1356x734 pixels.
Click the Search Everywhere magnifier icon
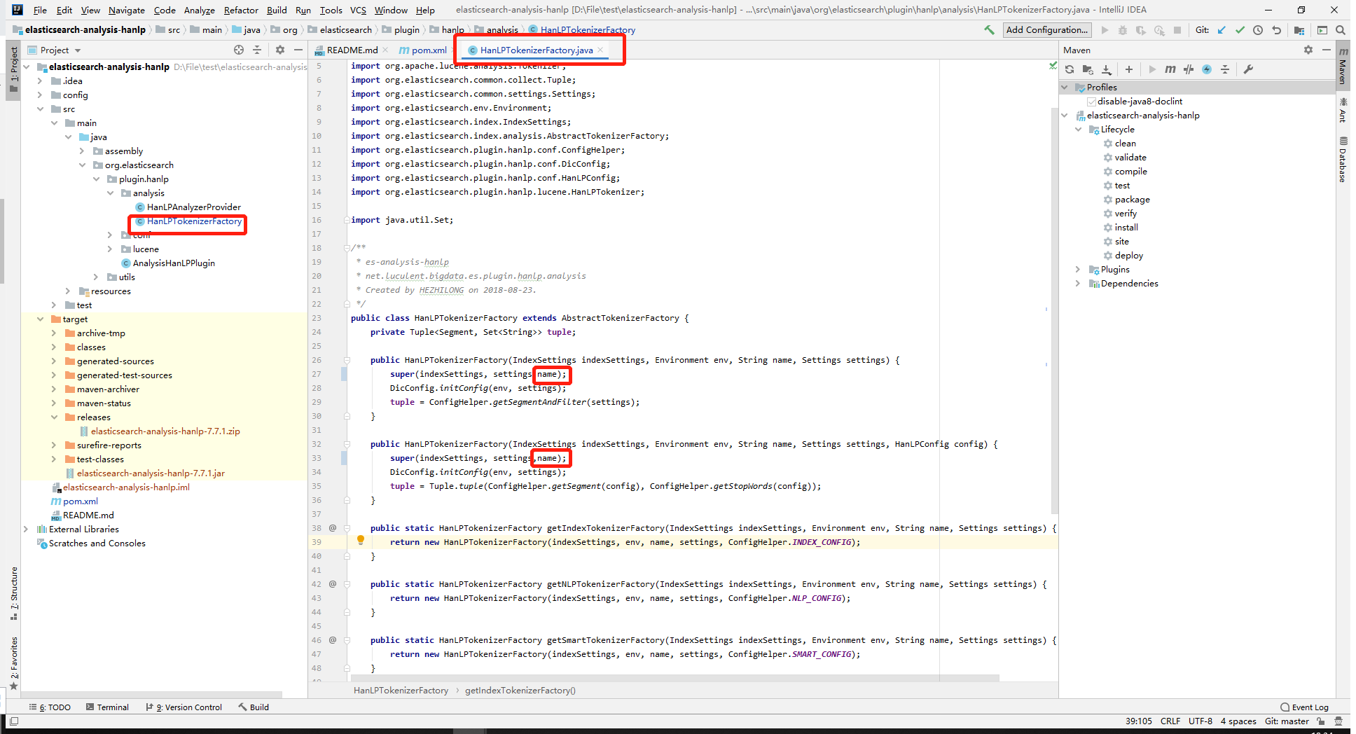[1340, 30]
